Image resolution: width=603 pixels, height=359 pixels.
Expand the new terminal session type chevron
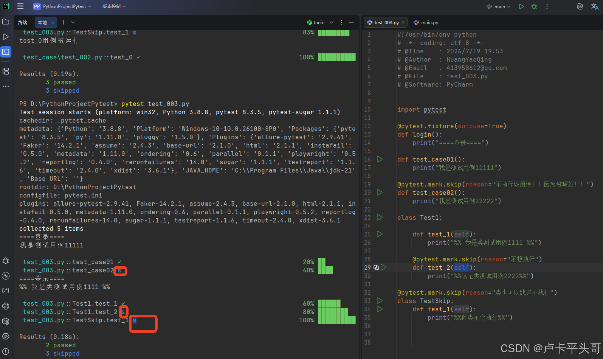73,22
